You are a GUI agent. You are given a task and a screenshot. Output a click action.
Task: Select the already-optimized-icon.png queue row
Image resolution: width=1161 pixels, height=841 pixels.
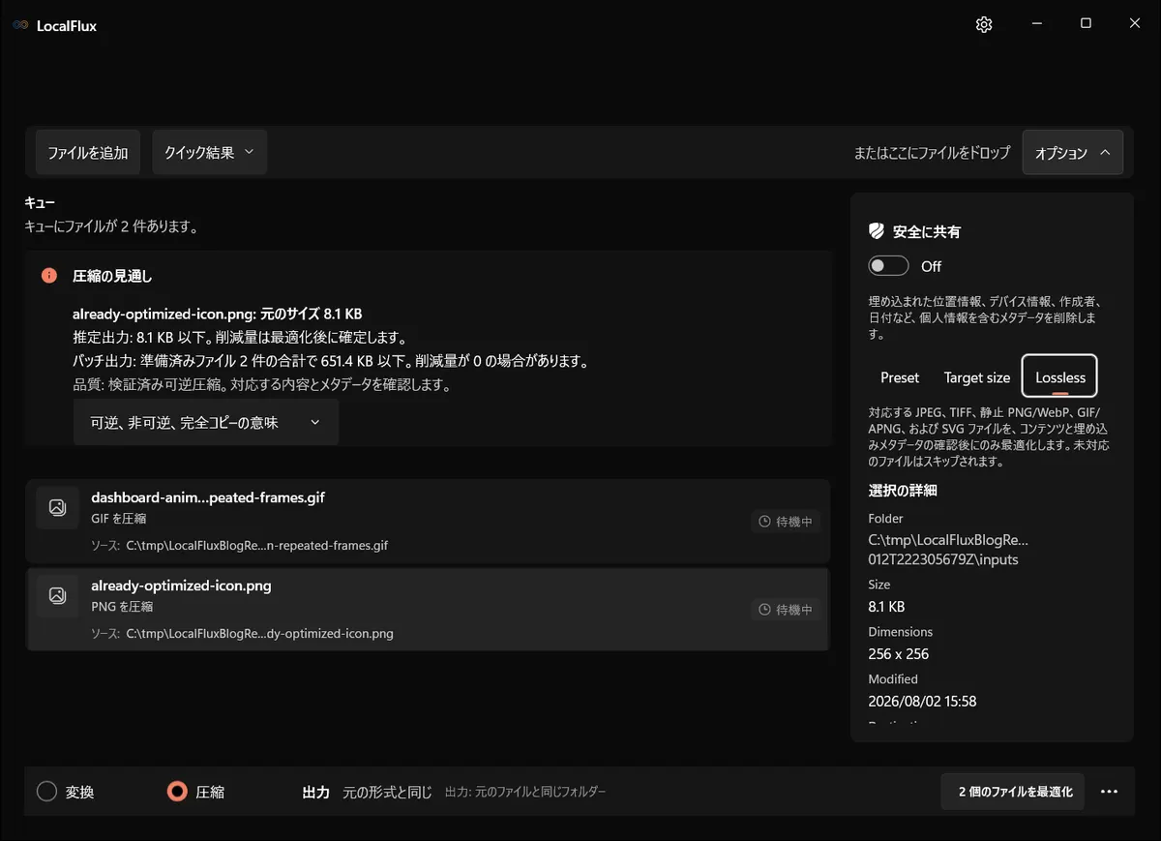428,610
